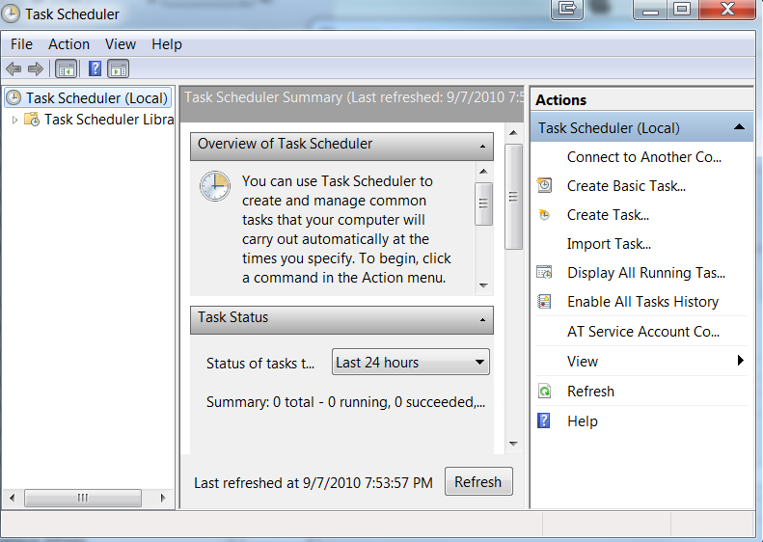This screenshot has height=542, width=763.
Task: Click the window button left of minimize in title bar
Action: click(x=567, y=9)
